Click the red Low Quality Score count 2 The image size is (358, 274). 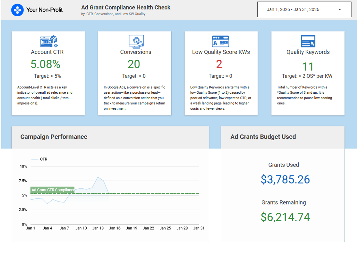point(219,64)
